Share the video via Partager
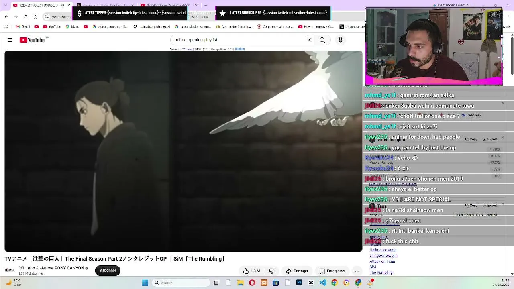 pyautogui.click(x=297, y=271)
